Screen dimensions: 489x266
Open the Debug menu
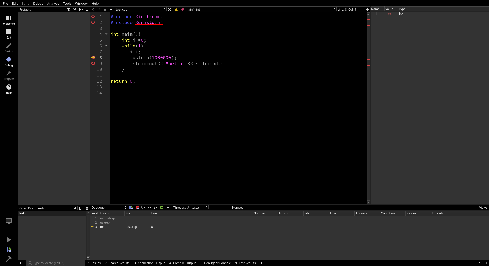(38, 3)
